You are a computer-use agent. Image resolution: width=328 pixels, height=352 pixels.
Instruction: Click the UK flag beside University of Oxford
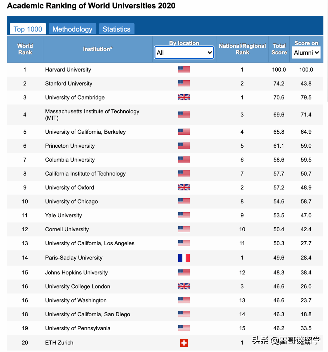(x=184, y=187)
